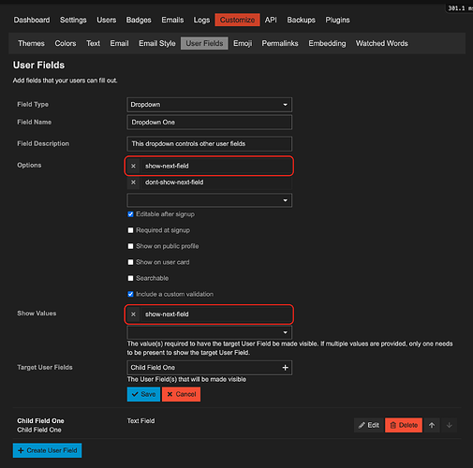473x468 pixels.
Task: Enable Required at signup
Action: (130, 230)
